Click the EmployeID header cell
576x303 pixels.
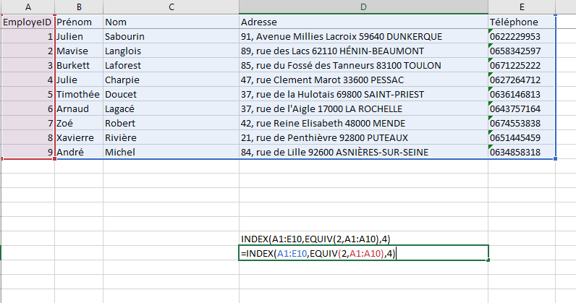[28, 22]
